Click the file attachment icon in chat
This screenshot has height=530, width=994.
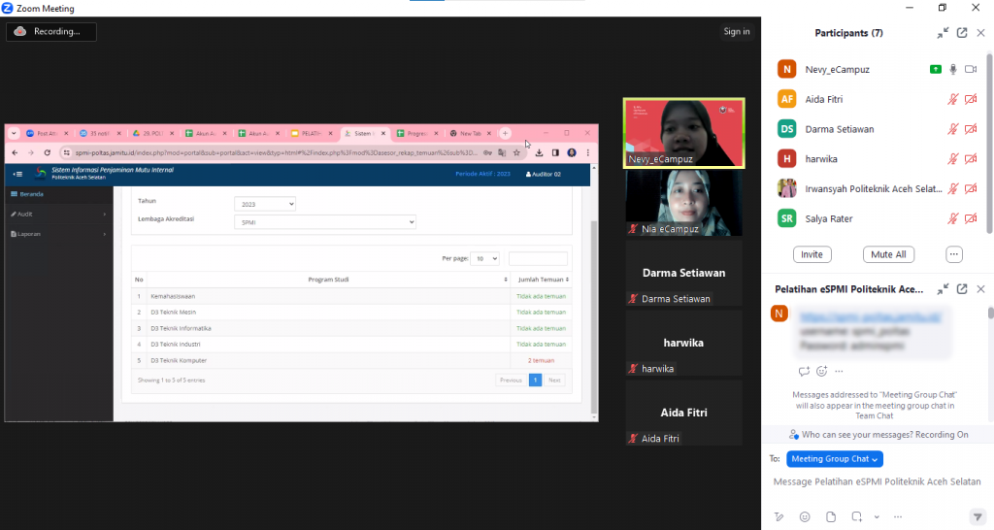click(x=830, y=516)
